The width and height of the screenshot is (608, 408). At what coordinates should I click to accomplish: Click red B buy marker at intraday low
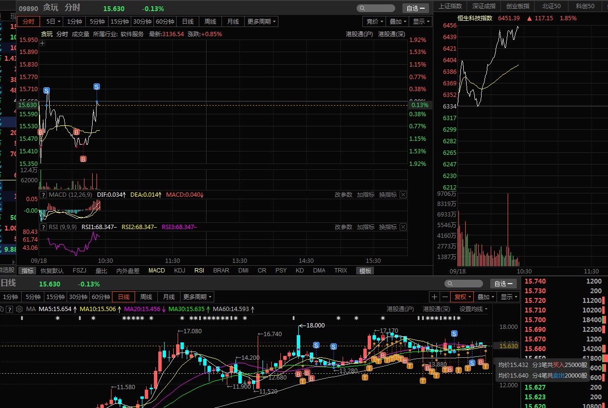[x=83, y=159]
